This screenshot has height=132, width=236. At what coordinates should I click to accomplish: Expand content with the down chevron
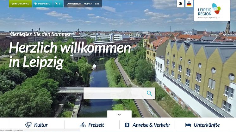pyautogui.click(x=119, y=114)
